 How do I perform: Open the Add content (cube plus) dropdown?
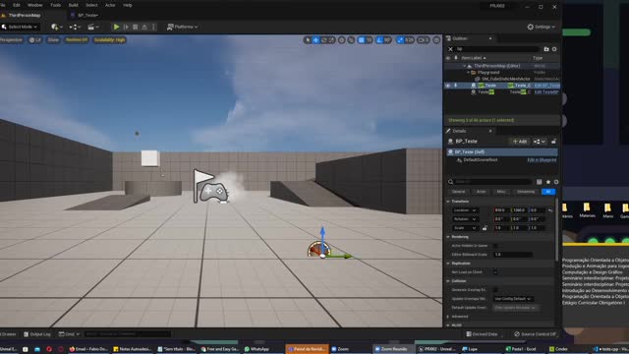tap(57, 27)
